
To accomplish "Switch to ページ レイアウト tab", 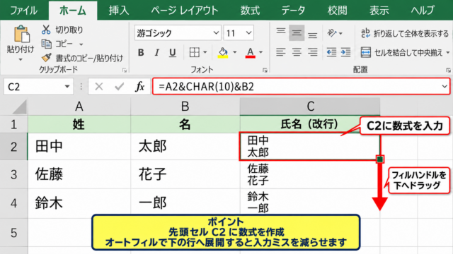I will (x=185, y=11).
